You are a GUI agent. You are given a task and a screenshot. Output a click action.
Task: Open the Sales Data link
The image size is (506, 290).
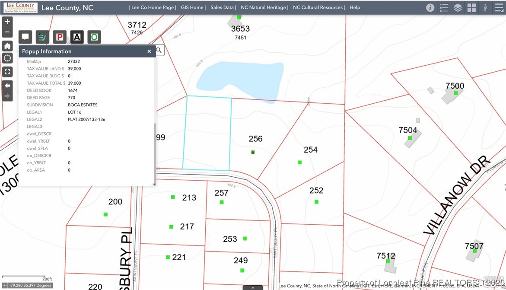tap(222, 7)
